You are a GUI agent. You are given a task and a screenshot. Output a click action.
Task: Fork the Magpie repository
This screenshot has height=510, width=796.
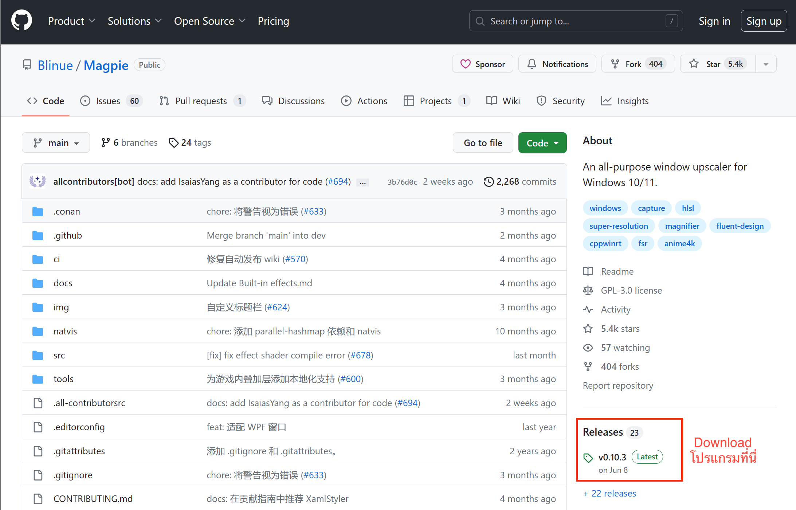coord(638,64)
